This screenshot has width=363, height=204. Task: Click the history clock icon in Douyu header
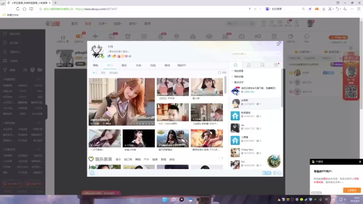coord(264,22)
